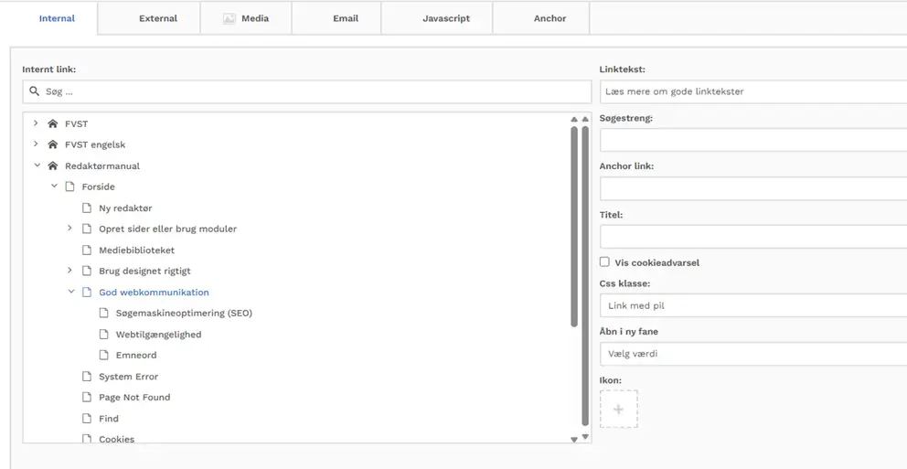907x469 pixels.
Task: Collapse the God webkommunikation node
Action: [x=70, y=292]
